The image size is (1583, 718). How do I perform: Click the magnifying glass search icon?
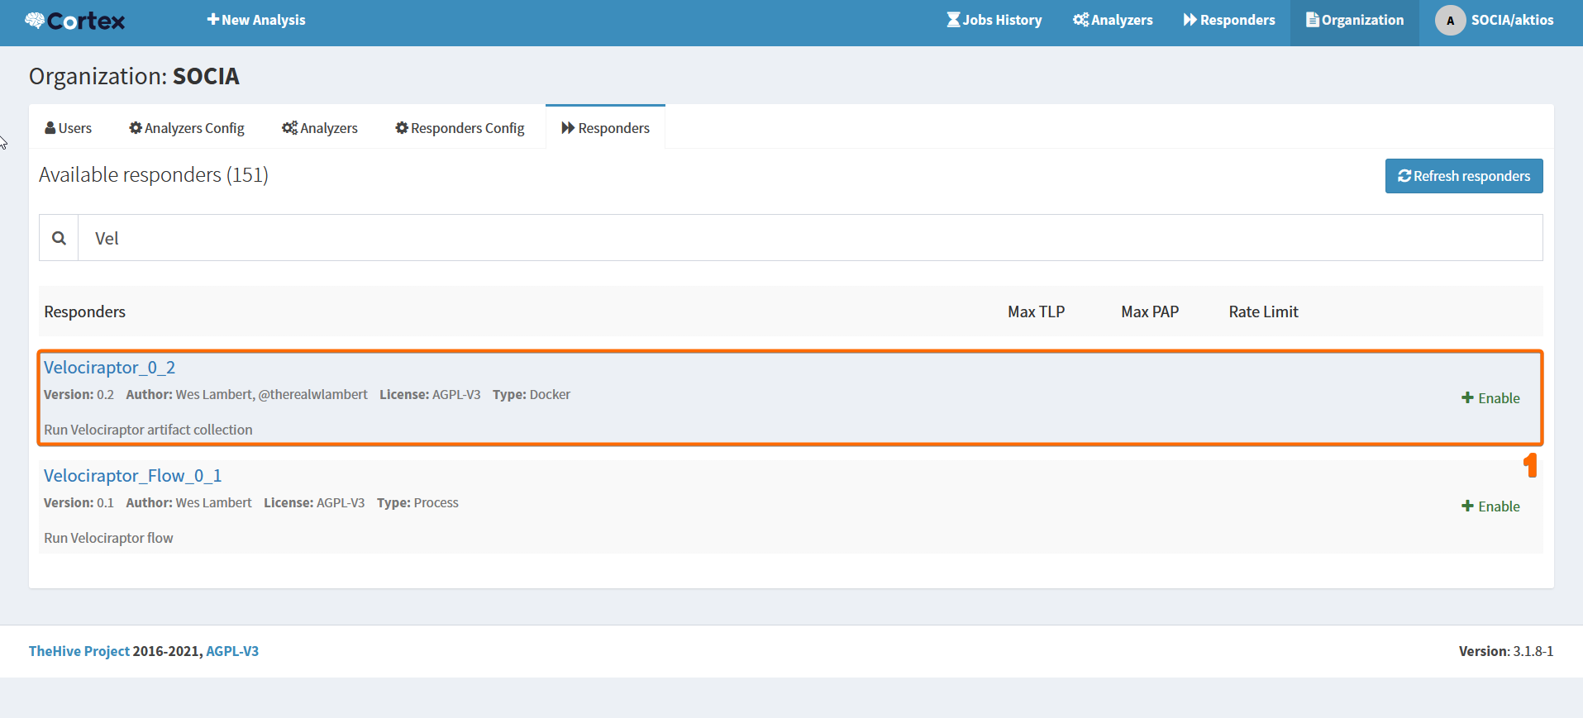59,238
